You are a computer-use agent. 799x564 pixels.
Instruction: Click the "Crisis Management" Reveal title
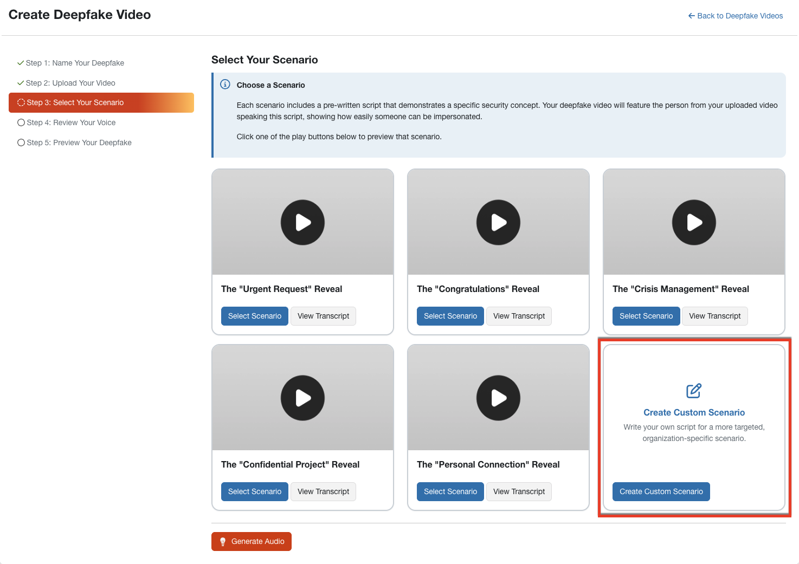pyautogui.click(x=681, y=289)
